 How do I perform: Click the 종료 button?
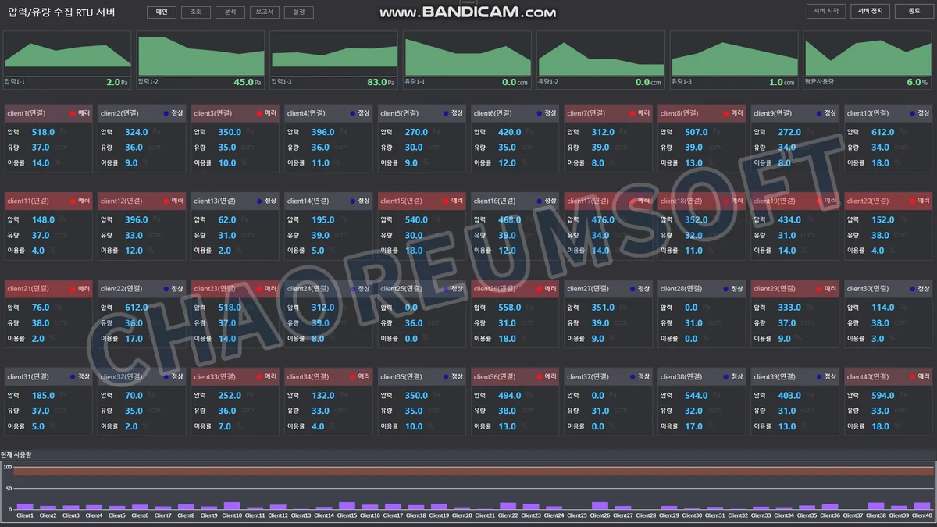pyautogui.click(x=914, y=11)
